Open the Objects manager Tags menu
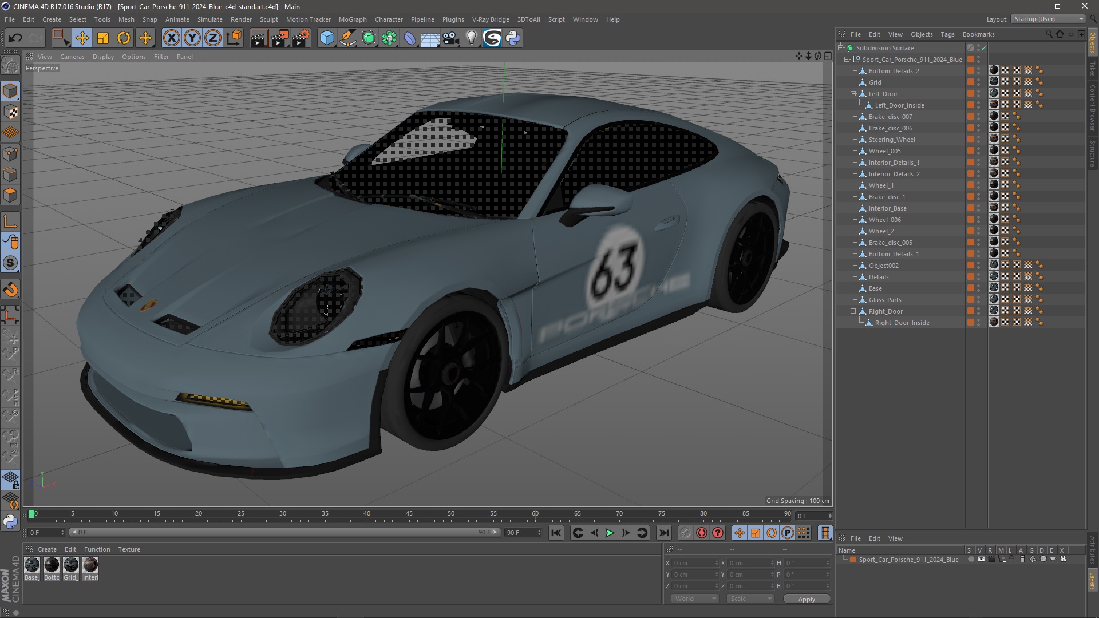Screen dimensions: 1099x618 click(947, 34)
